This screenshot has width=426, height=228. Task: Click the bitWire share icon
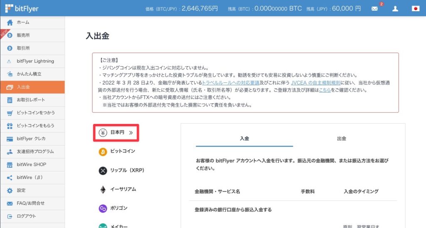pos(10,178)
